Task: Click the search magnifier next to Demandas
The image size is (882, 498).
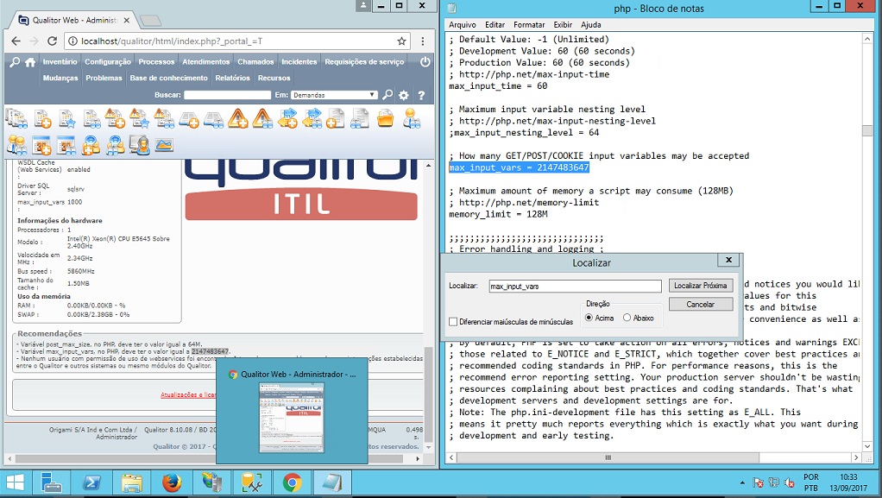Action: [387, 95]
